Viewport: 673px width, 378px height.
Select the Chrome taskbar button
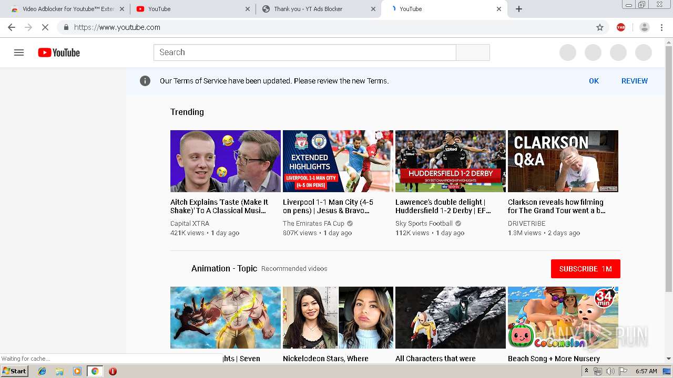pos(95,371)
